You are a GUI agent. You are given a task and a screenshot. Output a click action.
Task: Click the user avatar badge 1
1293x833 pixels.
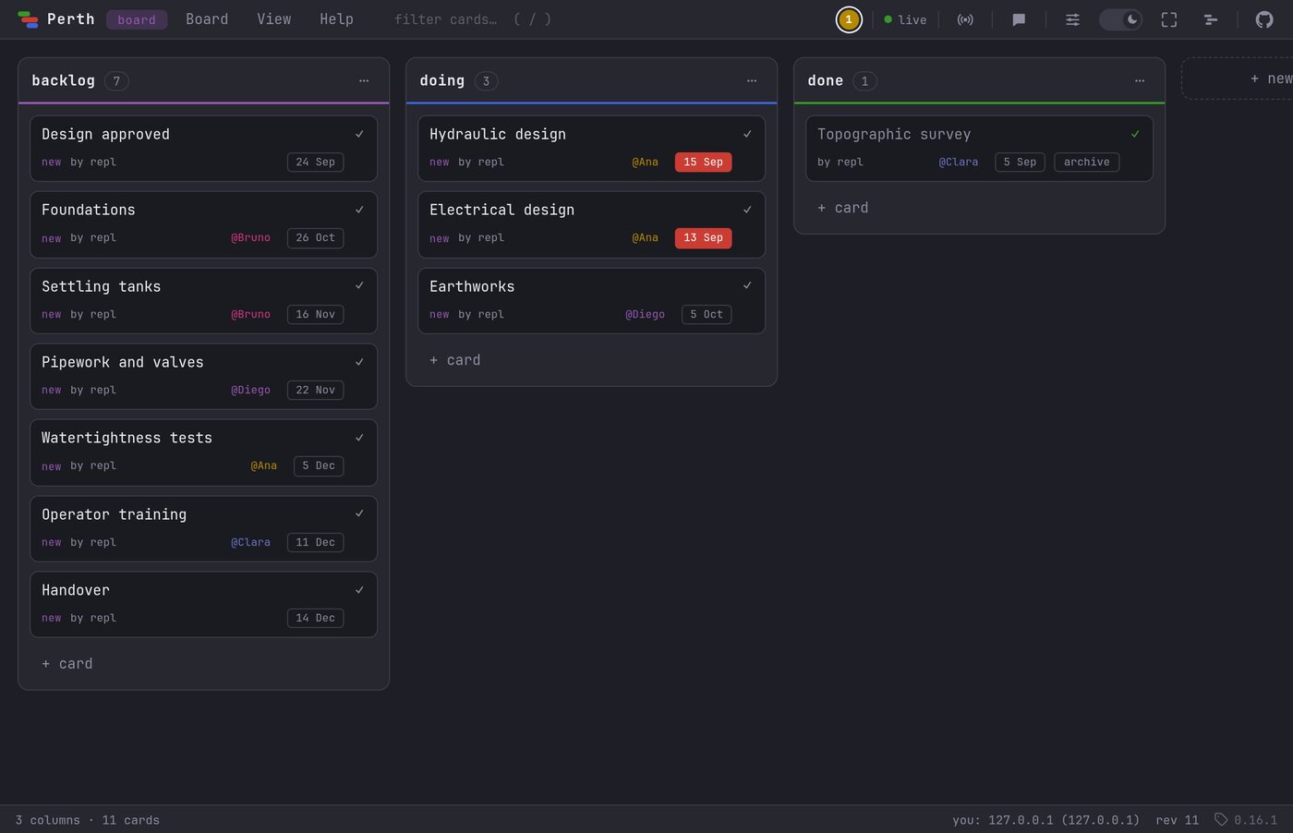(849, 19)
